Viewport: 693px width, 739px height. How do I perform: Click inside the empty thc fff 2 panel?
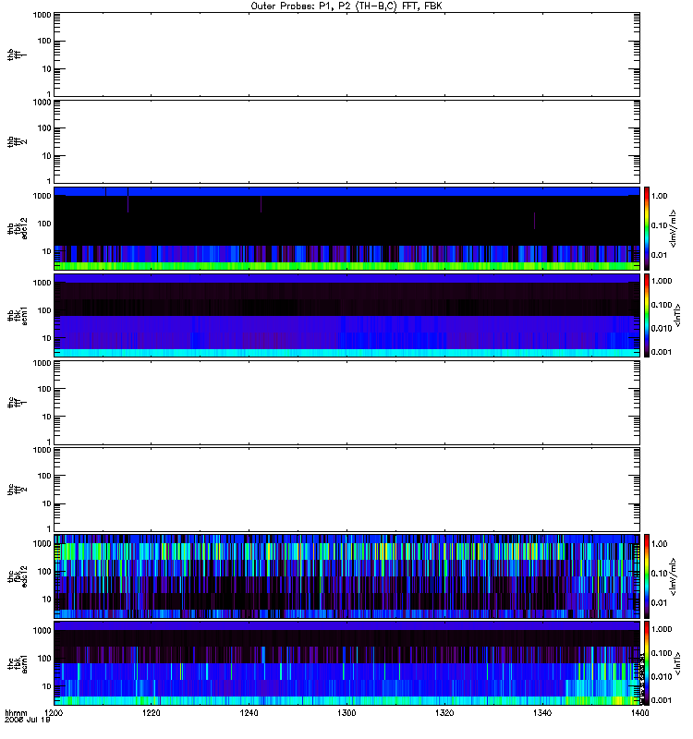(x=346, y=490)
